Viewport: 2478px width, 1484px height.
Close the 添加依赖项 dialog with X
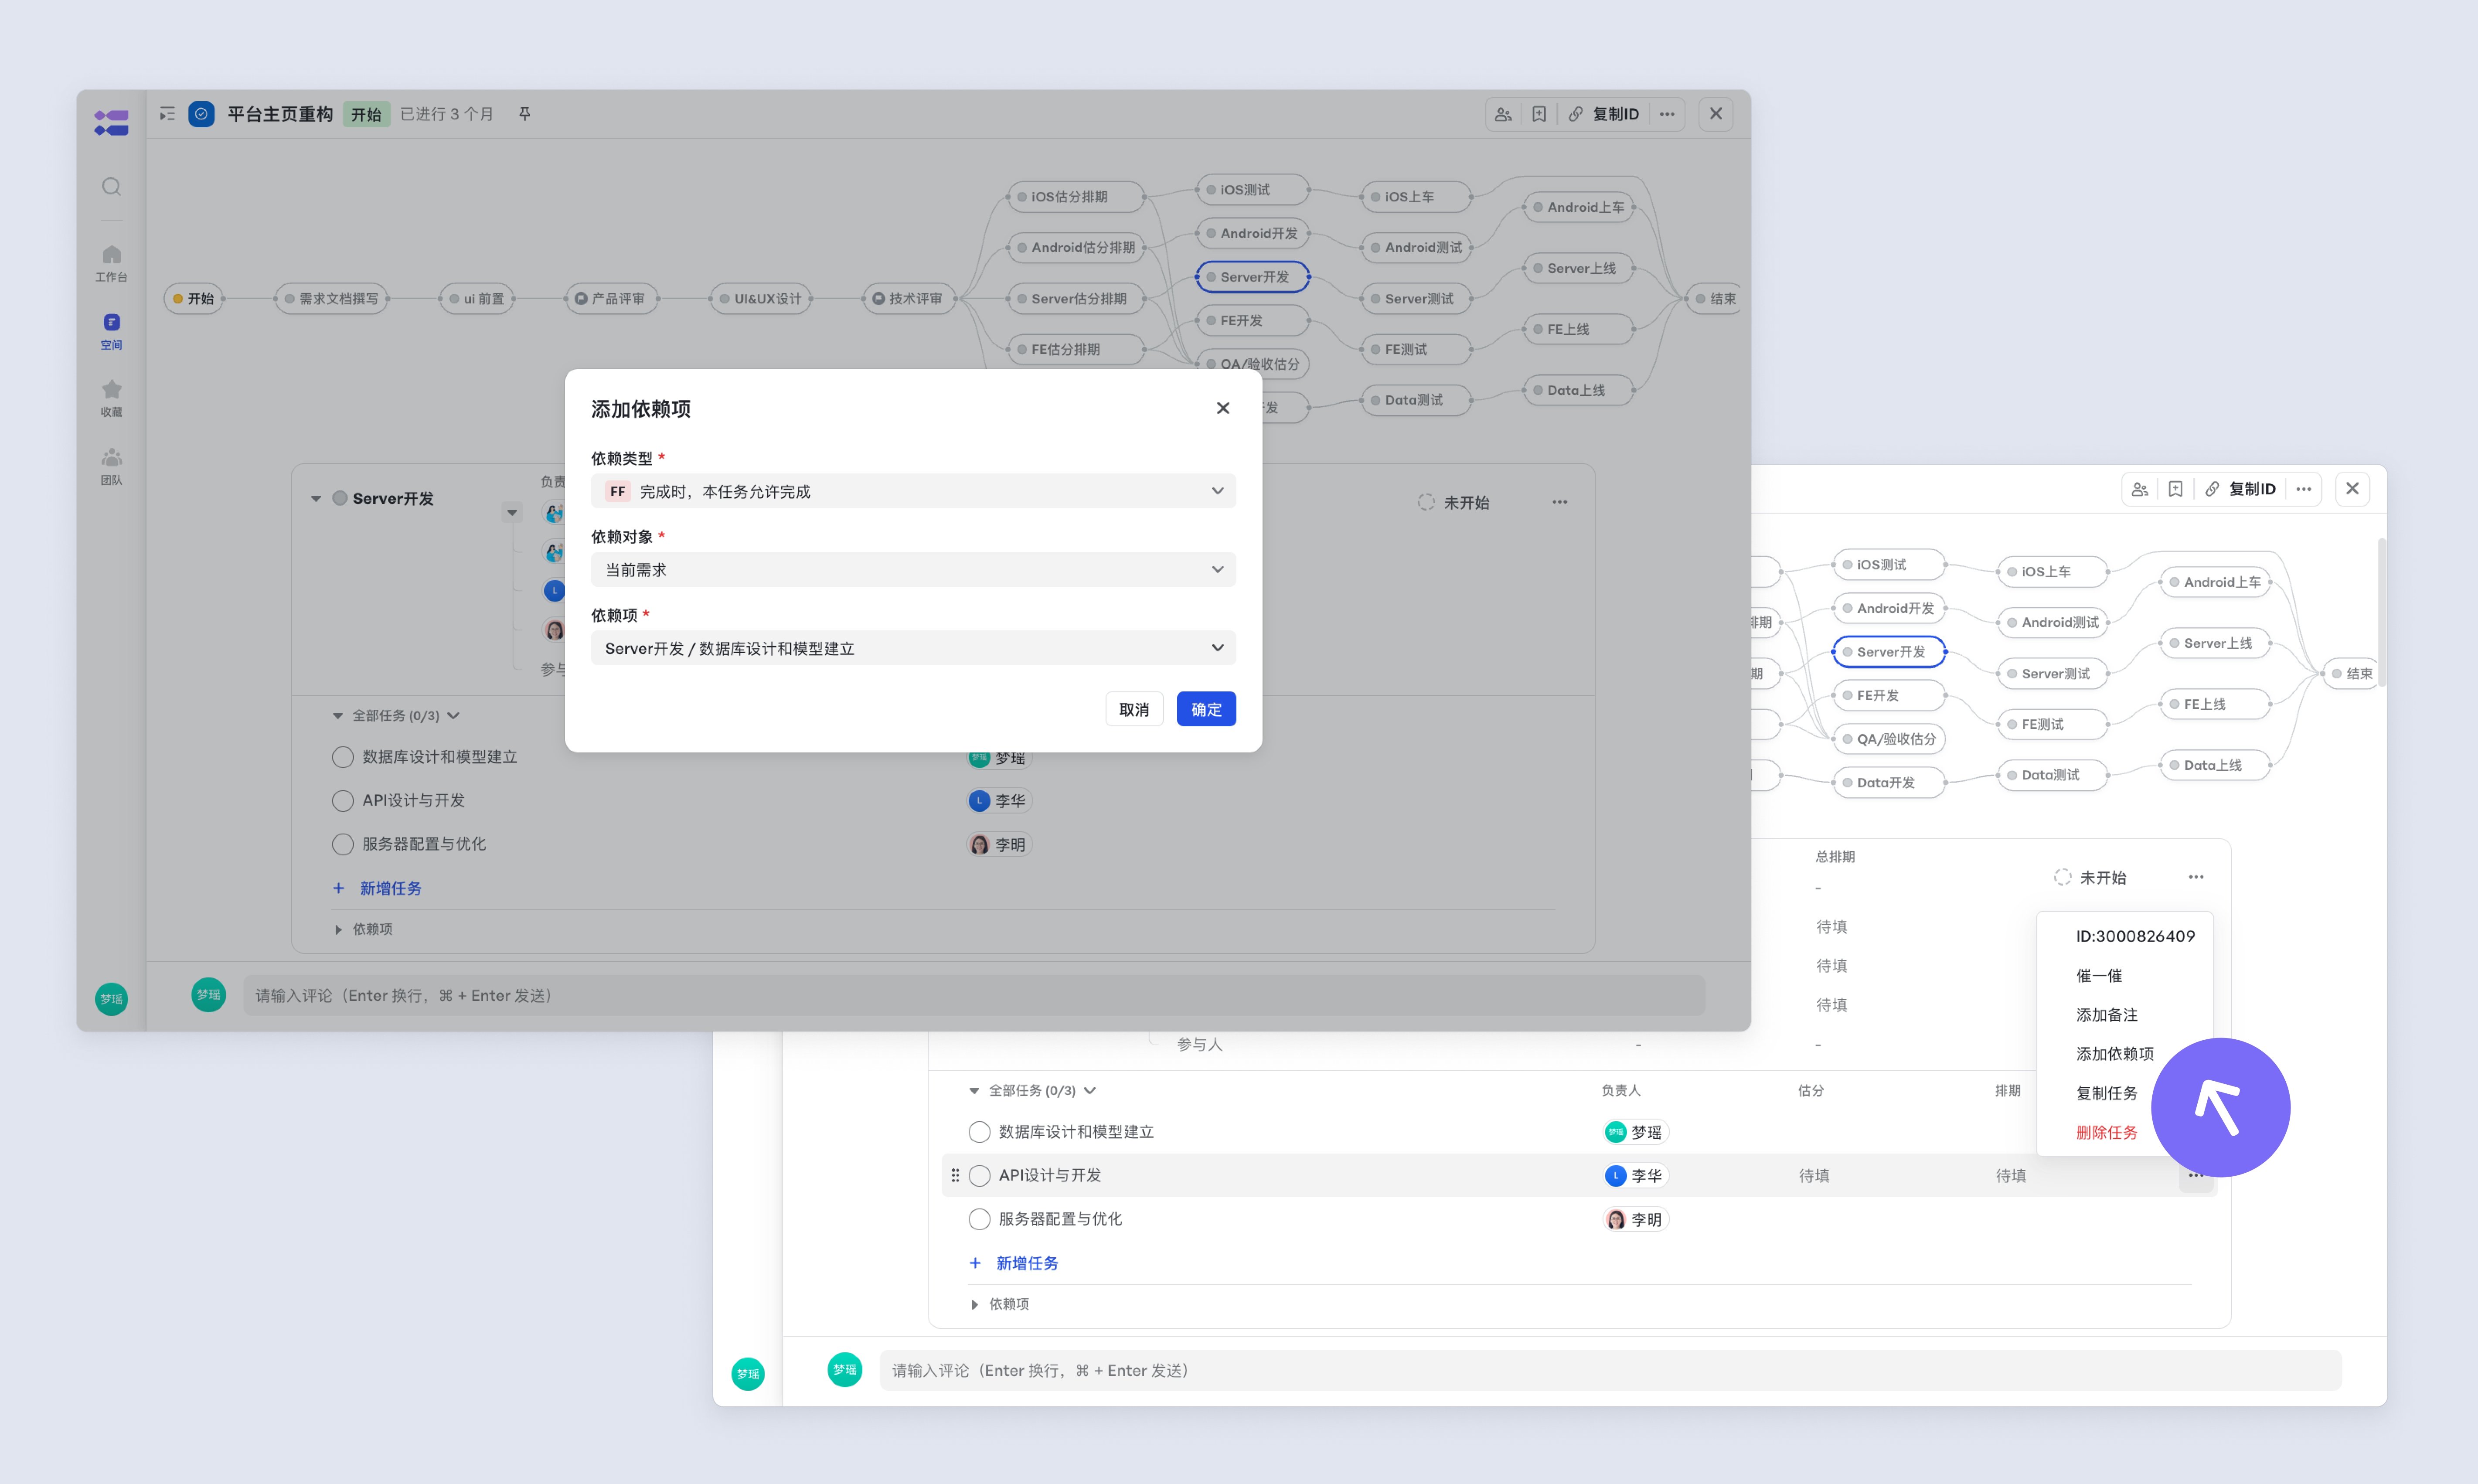tap(1223, 408)
